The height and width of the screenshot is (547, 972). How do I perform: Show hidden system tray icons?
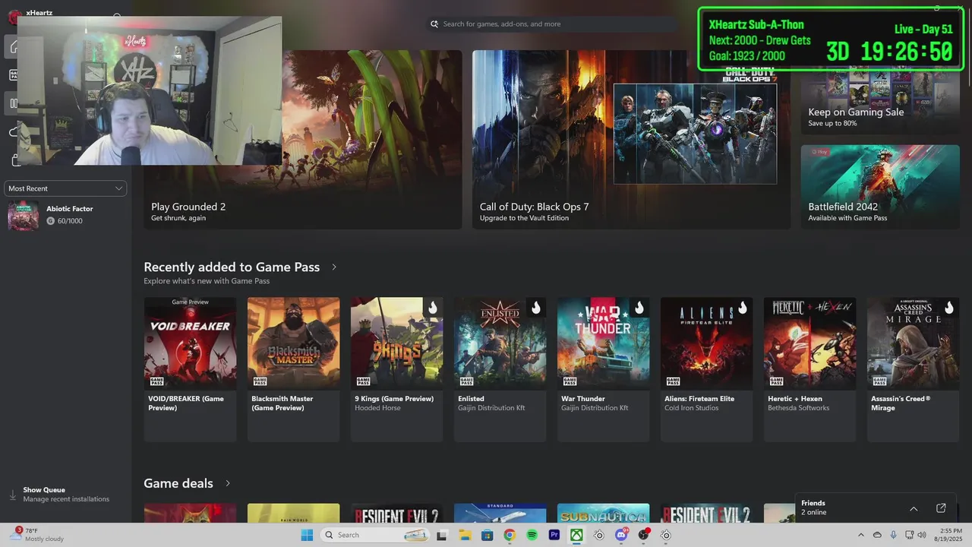860,535
